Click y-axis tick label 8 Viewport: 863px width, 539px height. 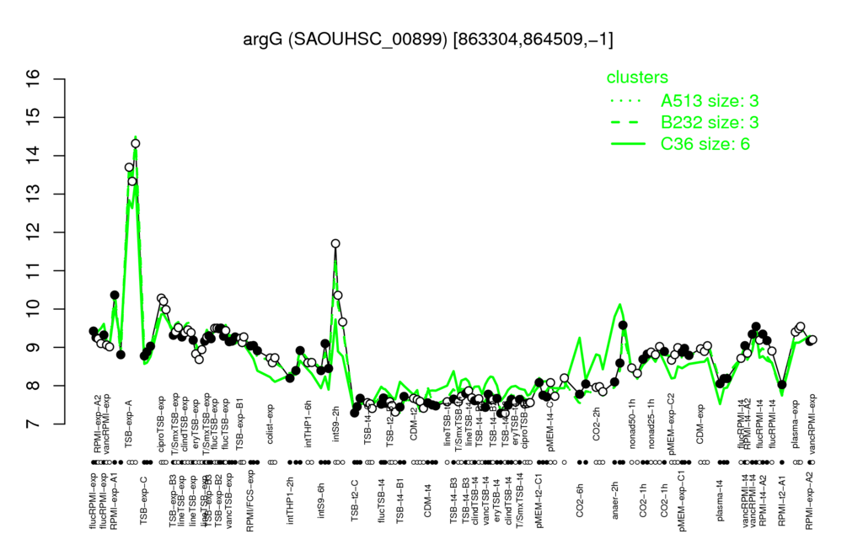(x=34, y=386)
